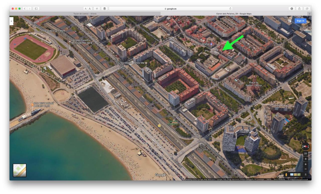
Task: Zoom out with the minus icon
Action: click(x=306, y=169)
